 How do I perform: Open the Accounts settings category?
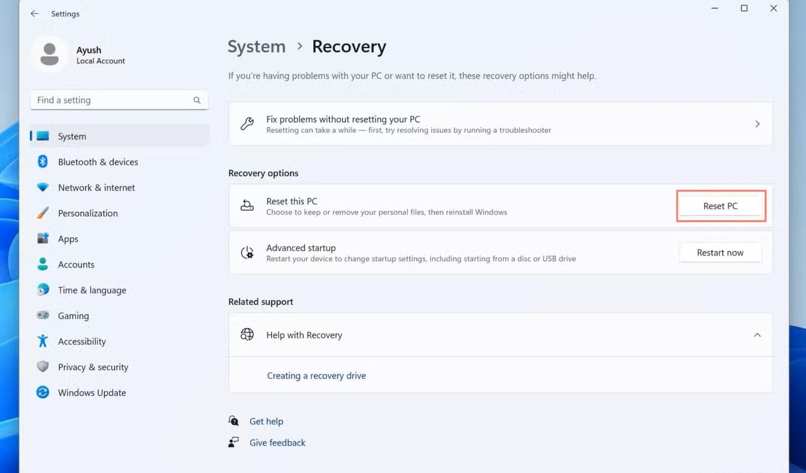pyautogui.click(x=76, y=264)
